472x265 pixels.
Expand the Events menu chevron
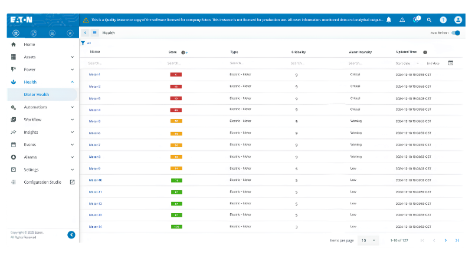point(72,145)
